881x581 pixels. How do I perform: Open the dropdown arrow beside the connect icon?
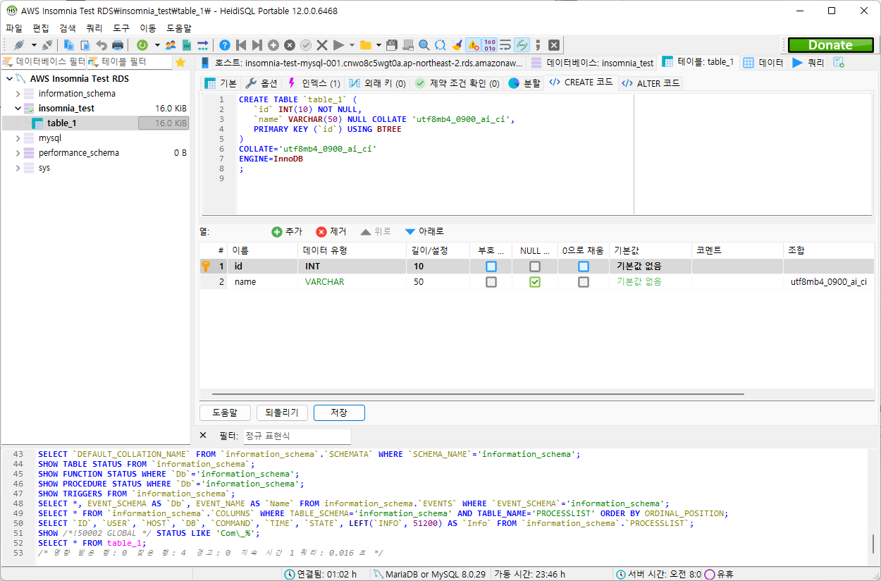[33, 45]
